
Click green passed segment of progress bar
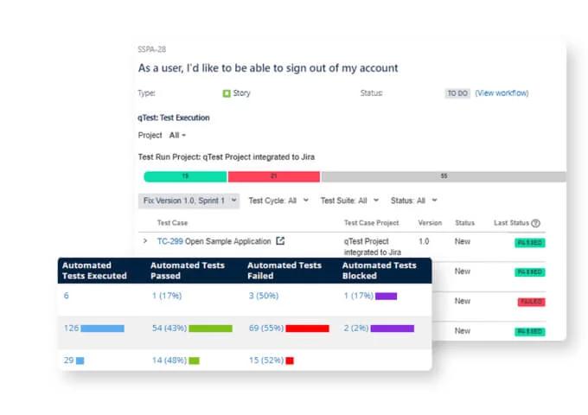(x=185, y=176)
